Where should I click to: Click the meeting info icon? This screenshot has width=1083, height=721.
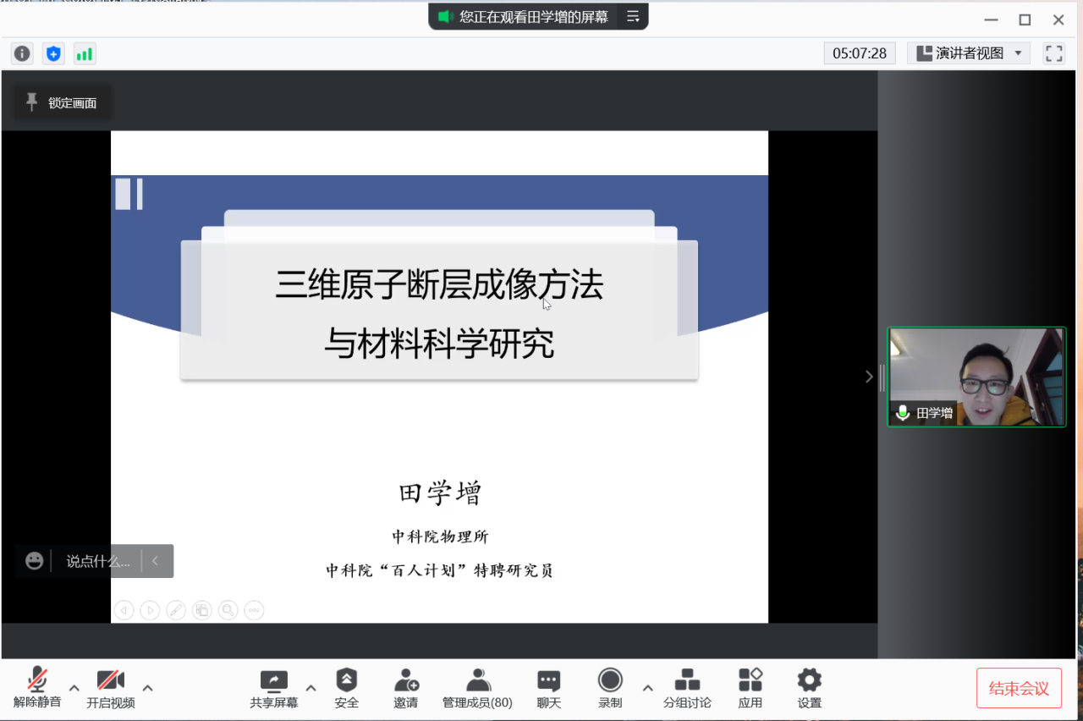22,54
